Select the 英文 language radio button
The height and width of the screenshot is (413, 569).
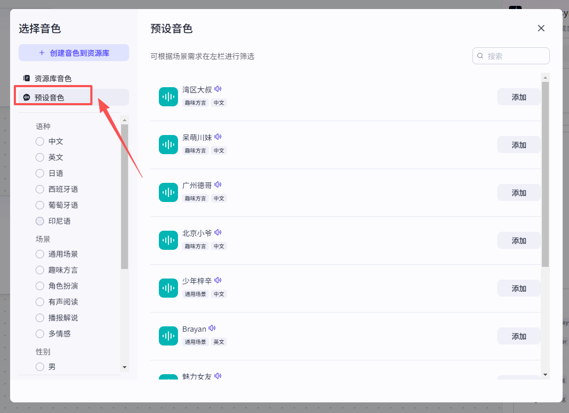click(x=40, y=157)
